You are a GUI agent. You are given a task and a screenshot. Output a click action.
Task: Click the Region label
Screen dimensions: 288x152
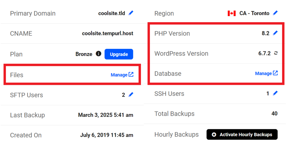pyautogui.click(x=164, y=13)
